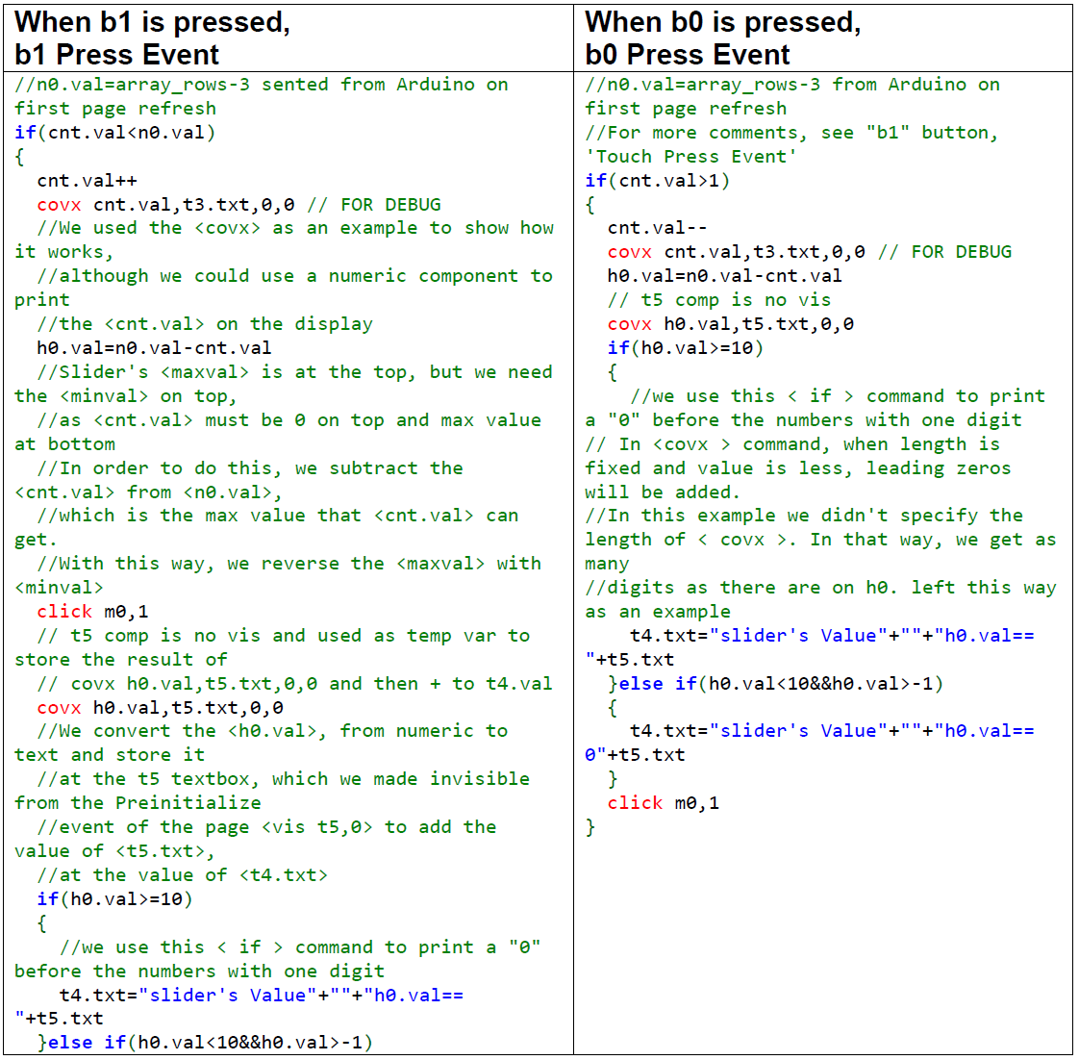Click the "}else if" line in b0 column
The width and height of the screenshot is (1079, 1060).
[775, 684]
